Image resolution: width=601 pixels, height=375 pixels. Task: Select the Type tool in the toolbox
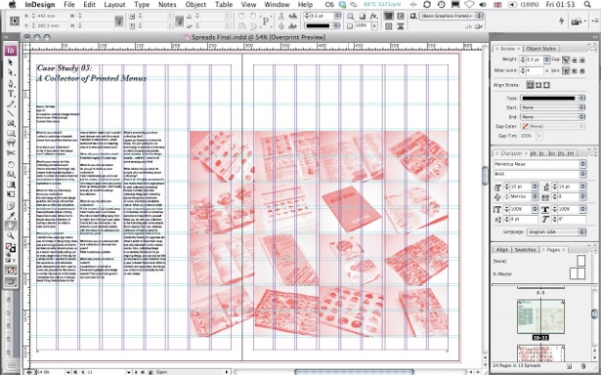tap(11, 94)
